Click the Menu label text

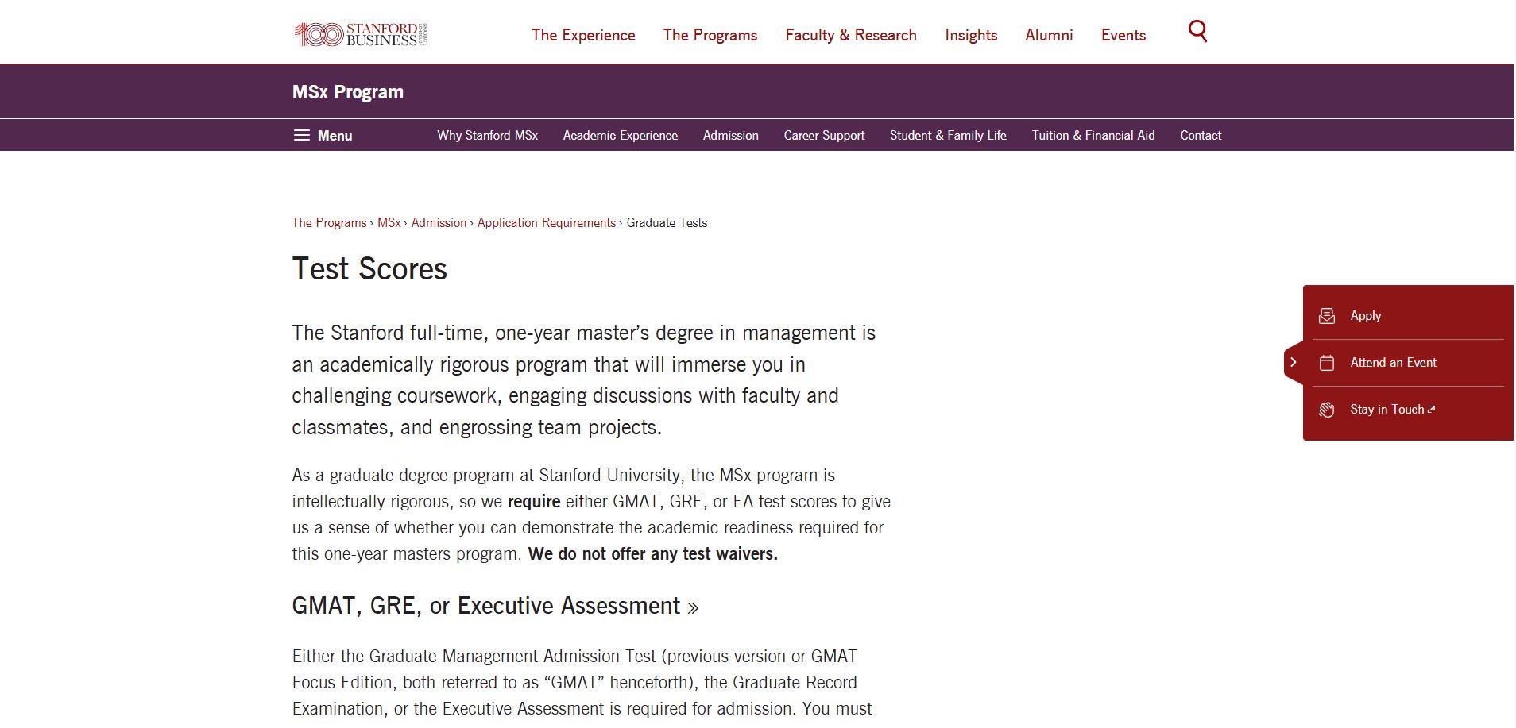[335, 136]
